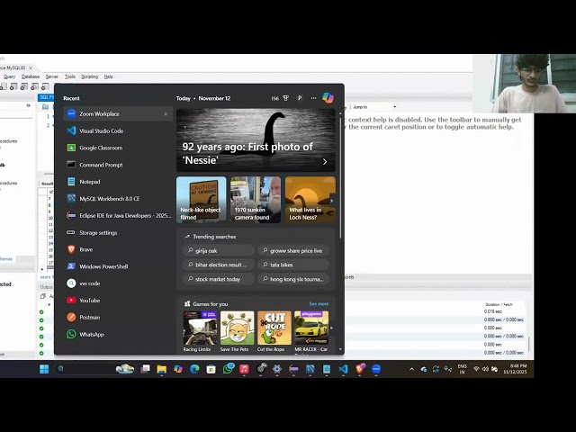The height and width of the screenshot is (432, 576).
Task: Show more games with right arrow
Action: point(332,328)
